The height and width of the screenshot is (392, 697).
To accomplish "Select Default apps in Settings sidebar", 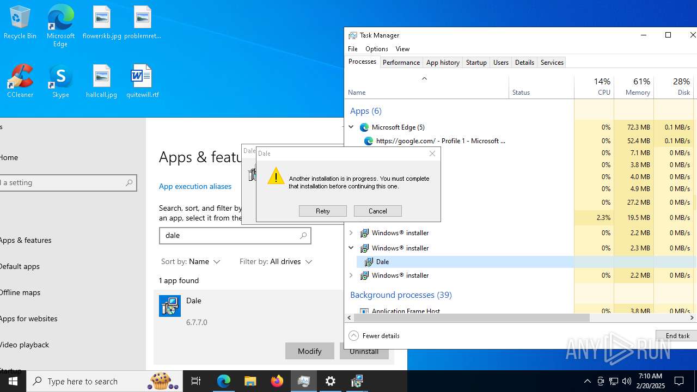I will pos(20,266).
